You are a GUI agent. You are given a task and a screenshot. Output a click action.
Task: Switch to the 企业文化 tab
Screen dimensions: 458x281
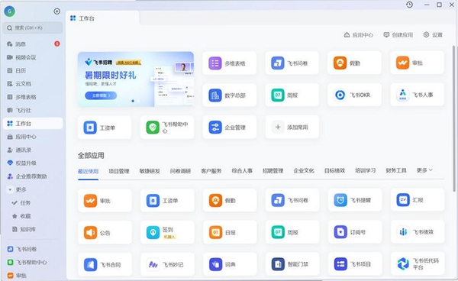pos(304,170)
